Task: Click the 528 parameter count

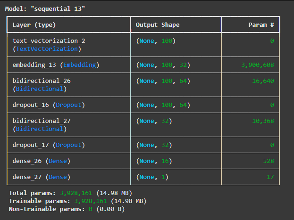Action: pos(269,161)
